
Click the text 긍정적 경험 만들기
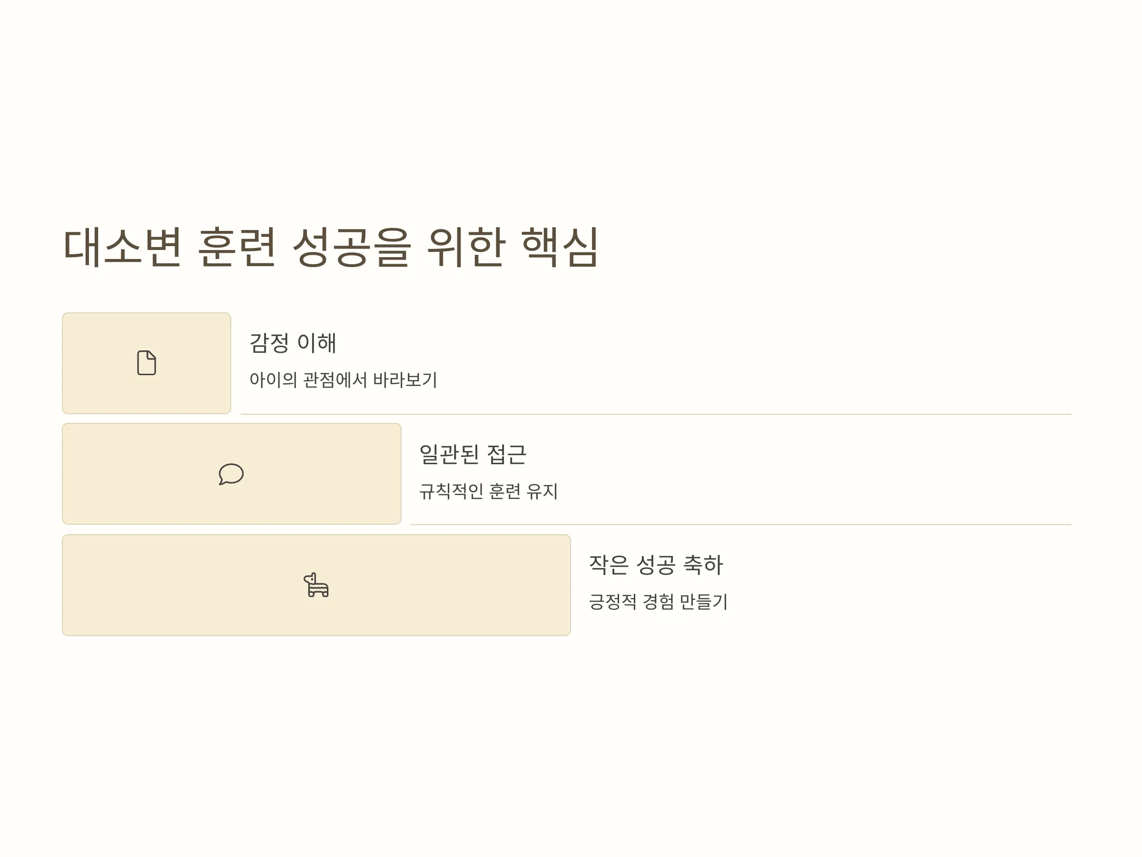(x=658, y=601)
